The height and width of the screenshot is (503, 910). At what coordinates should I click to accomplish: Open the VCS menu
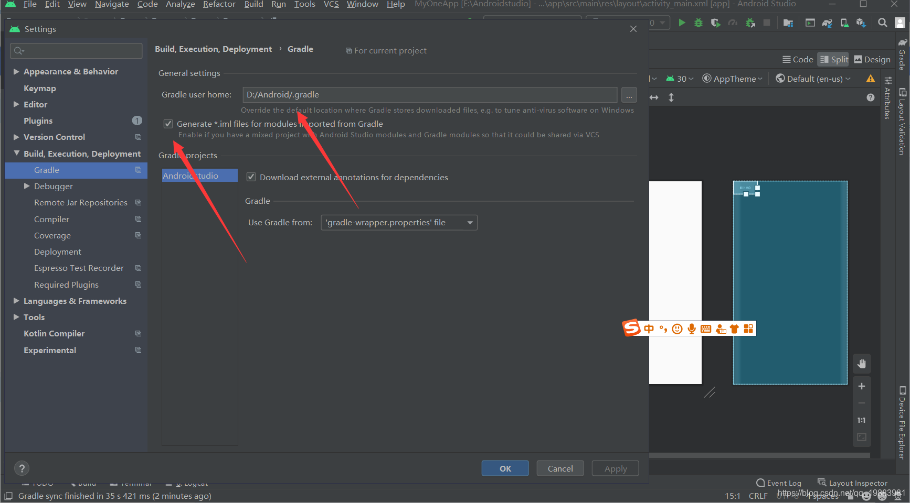click(x=331, y=4)
